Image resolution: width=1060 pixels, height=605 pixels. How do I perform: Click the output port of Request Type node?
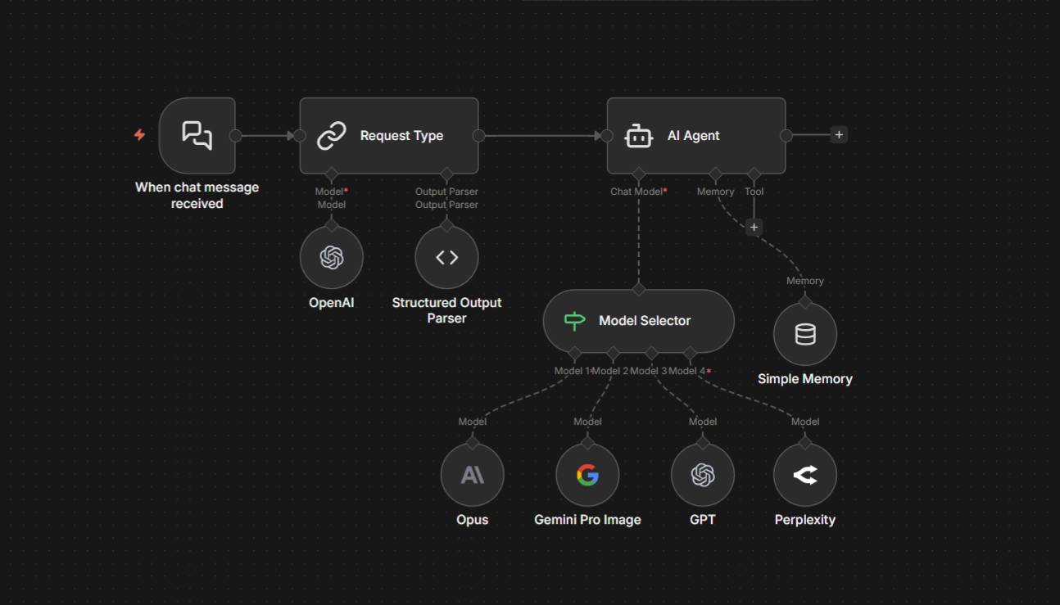[479, 136]
